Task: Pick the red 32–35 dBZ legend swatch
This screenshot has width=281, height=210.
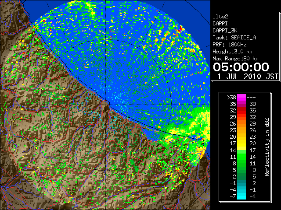Action: (241, 111)
